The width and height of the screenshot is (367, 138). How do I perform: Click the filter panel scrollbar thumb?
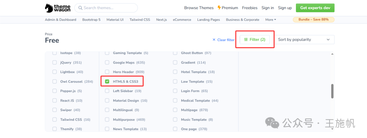(x=332, y=91)
